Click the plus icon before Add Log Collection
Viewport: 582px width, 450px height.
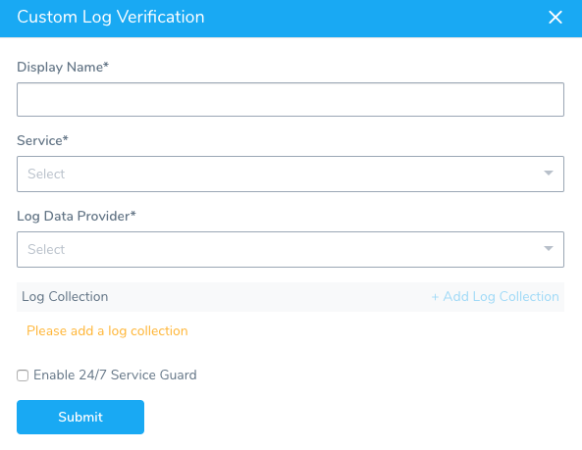pos(435,297)
